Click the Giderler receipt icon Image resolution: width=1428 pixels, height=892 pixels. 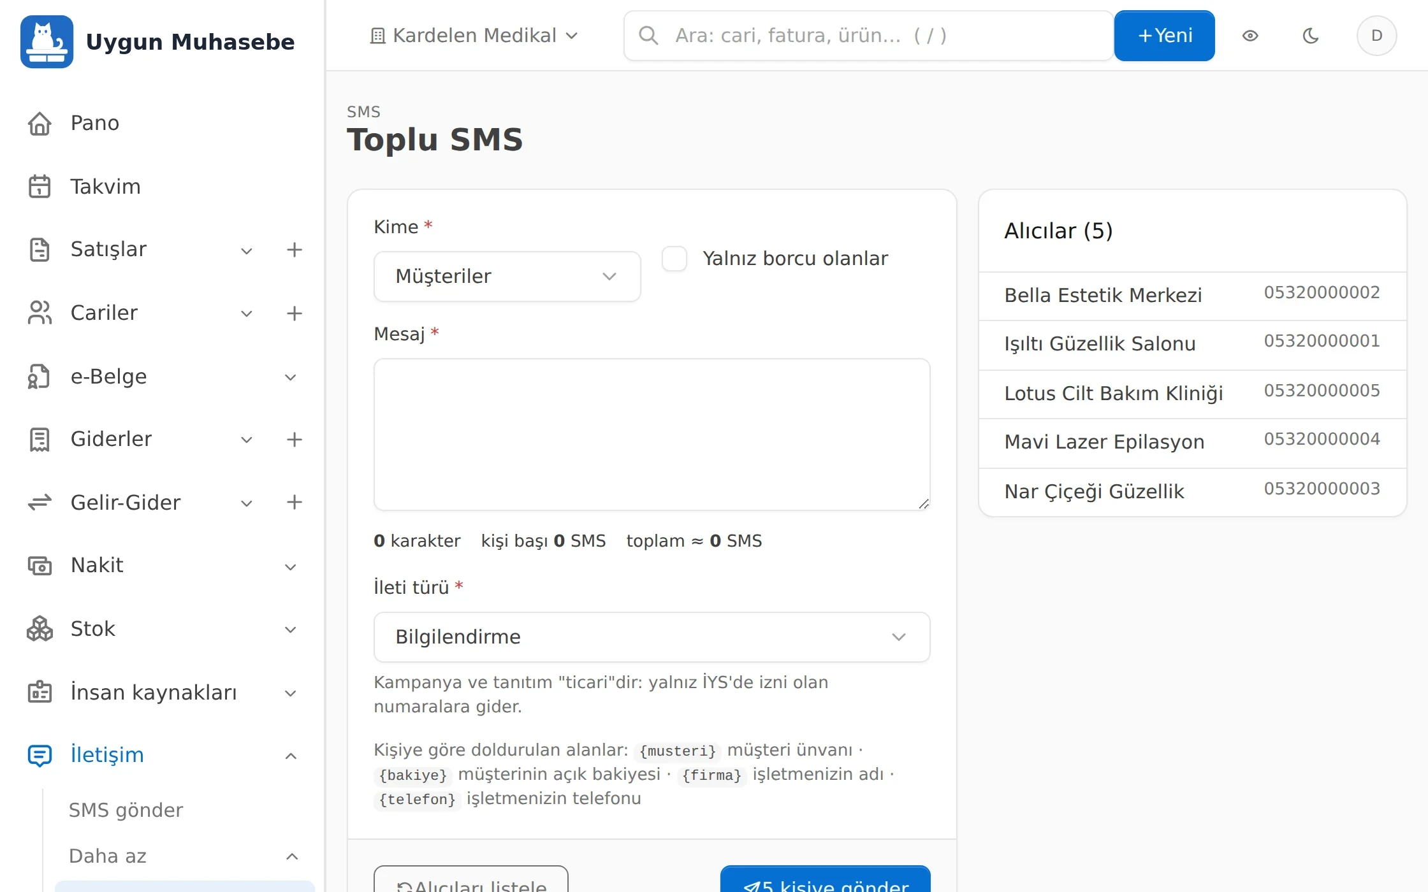click(40, 439)
